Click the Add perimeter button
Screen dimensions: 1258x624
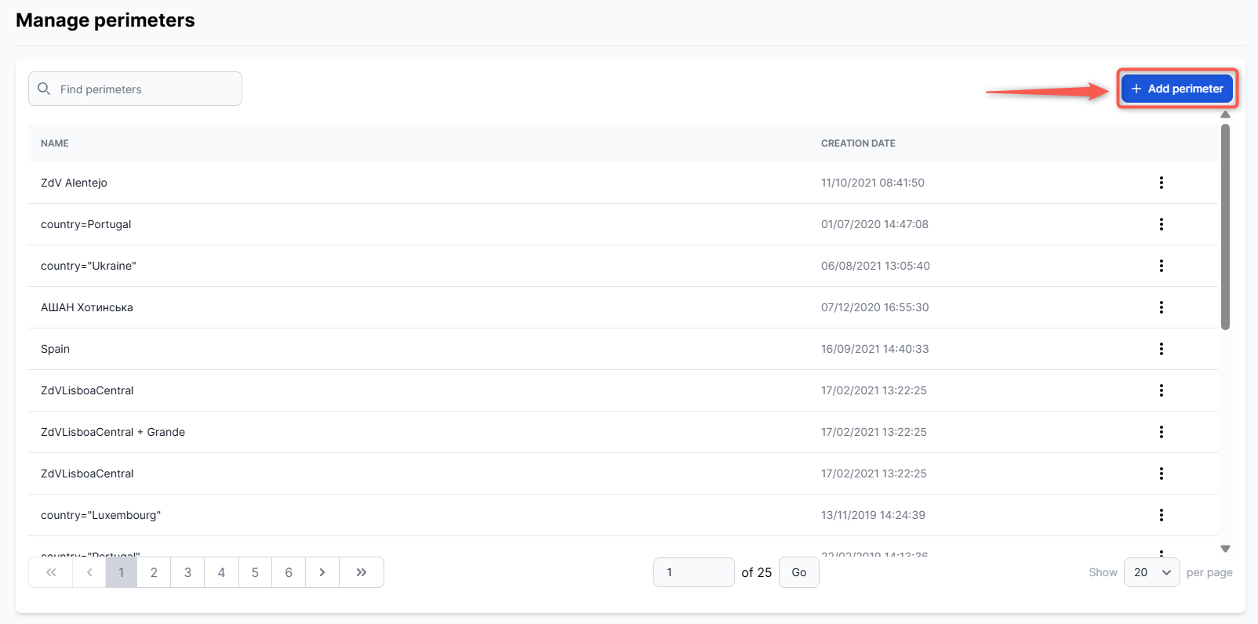pyautogui.click(x=1176, y=89)
